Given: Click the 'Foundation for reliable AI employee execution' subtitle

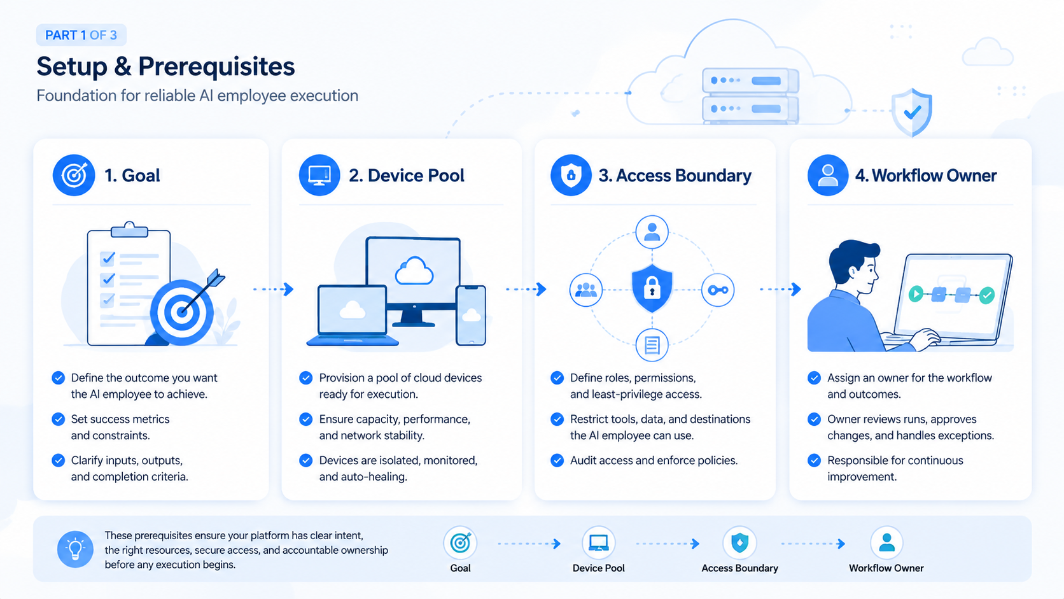Looking at the screenshot, I should click(x=197, y=95).
